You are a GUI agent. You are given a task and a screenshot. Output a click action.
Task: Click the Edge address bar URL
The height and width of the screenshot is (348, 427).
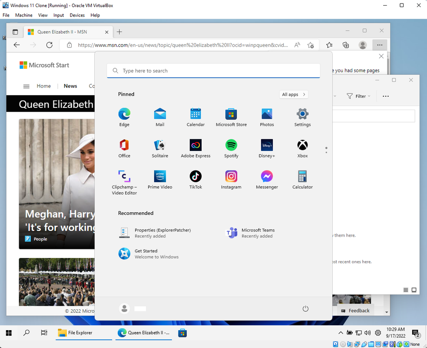pyautogui.click(x=182, y=45)
